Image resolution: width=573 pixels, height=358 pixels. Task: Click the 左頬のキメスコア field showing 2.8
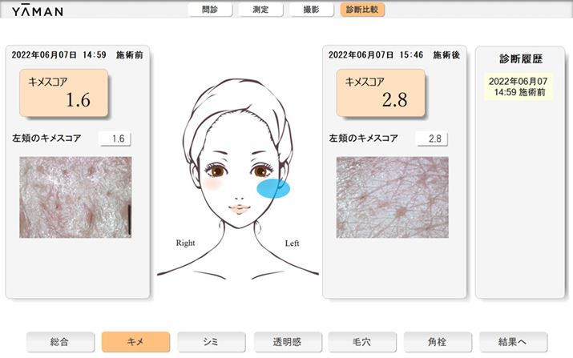(x=432, y=139)
